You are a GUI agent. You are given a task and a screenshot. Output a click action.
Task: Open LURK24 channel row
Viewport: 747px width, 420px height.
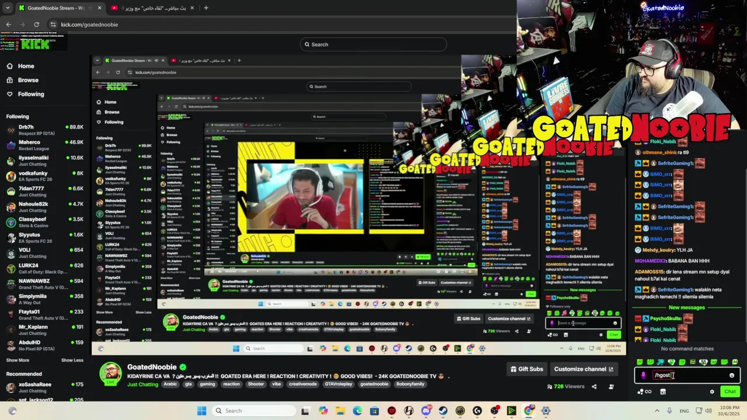coord(45,268)
